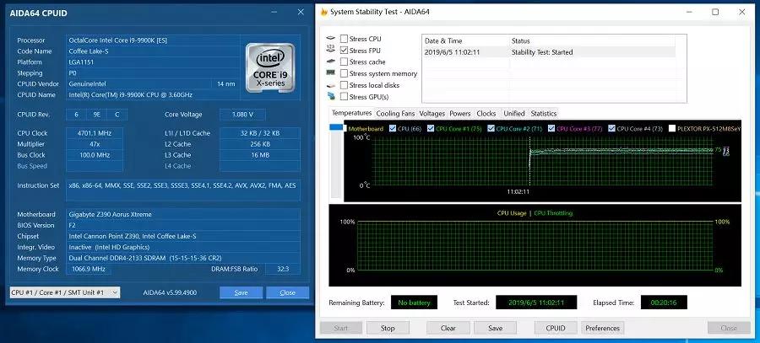Click the Test Started '2019/6/5 11:02:11' field
This screenshot has width=760, height=343.
pos(536,303)
